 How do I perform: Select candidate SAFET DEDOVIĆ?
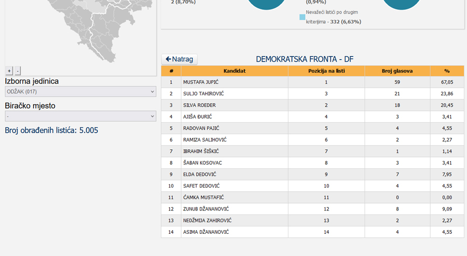point(201,186)
